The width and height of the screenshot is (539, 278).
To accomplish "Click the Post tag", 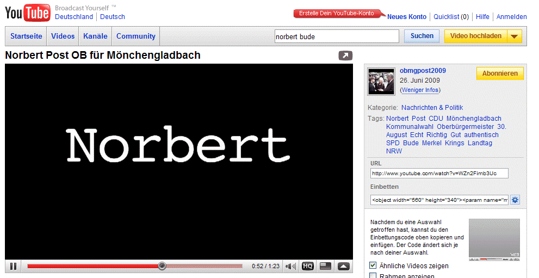I will (x=419, y=119).
